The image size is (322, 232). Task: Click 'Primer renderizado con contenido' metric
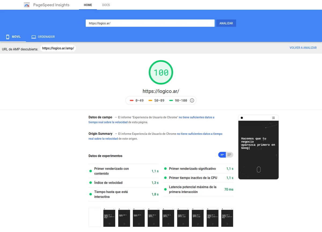pyautogui.click(x=124, y=171)
